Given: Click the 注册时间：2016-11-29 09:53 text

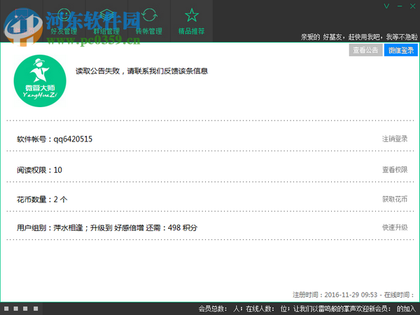Looking at the screenshot, I should tap(335, 295).
